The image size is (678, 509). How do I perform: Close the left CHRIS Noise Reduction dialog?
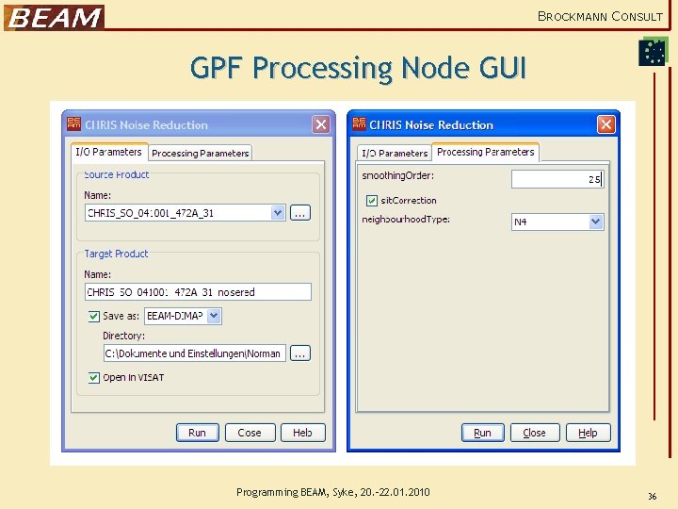click(x=321, y=124)
